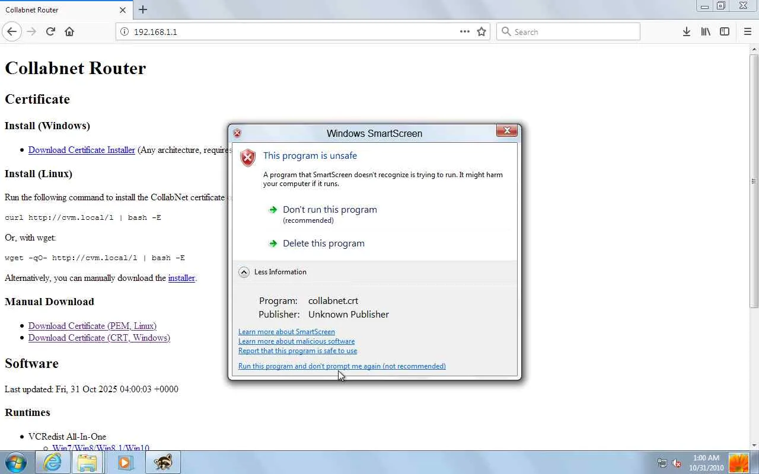Screen dimensions: 759x474
Task: Open the Firefox hamburger menu
Action: [747, 32]
